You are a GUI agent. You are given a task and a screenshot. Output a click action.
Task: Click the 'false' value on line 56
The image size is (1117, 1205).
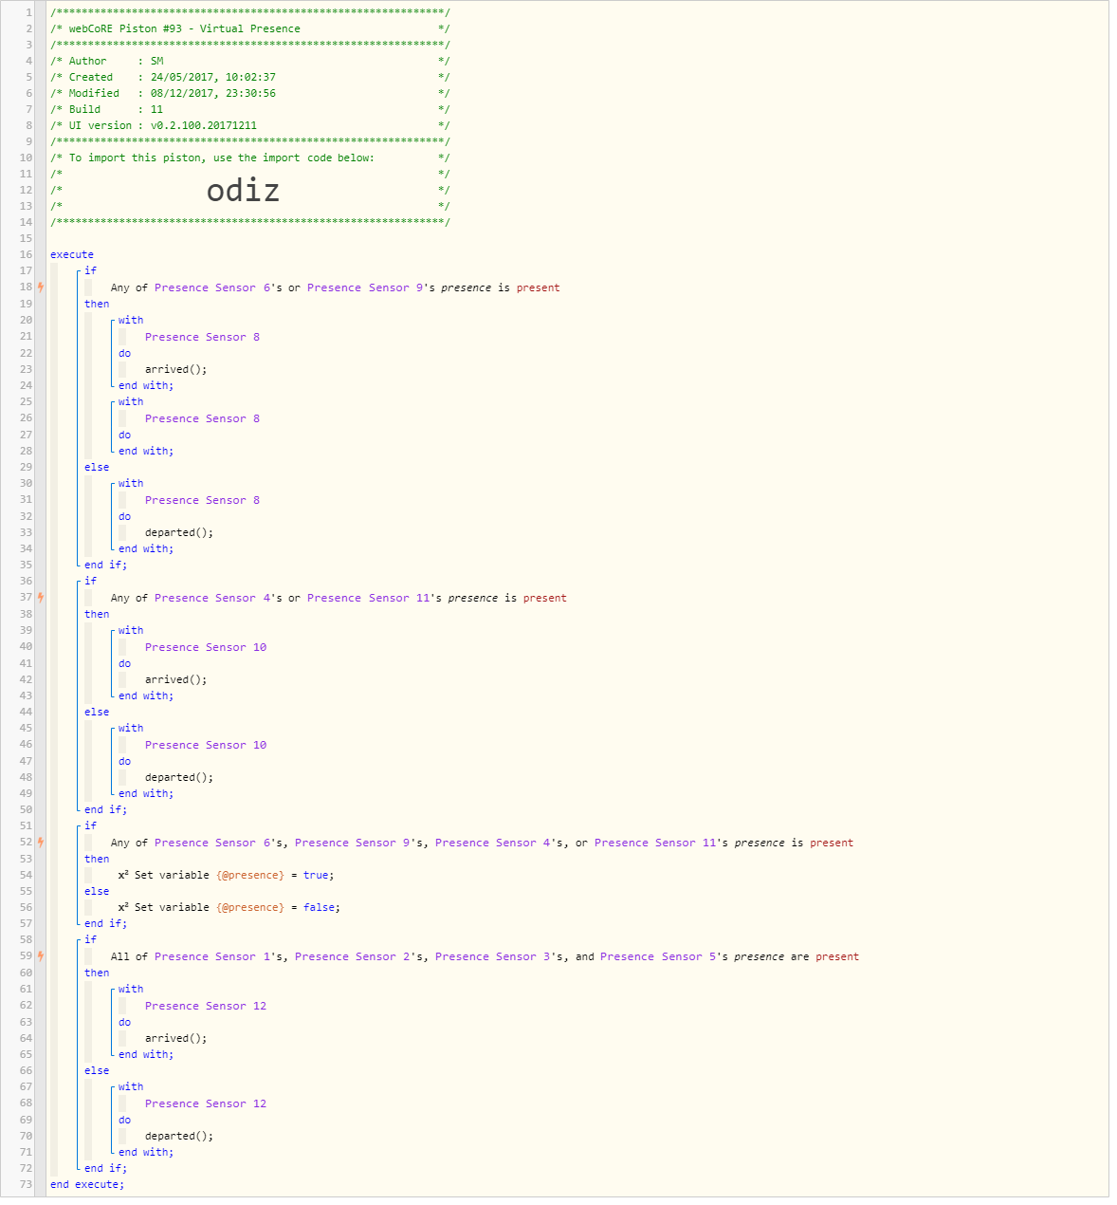click(x=319, y=907)
